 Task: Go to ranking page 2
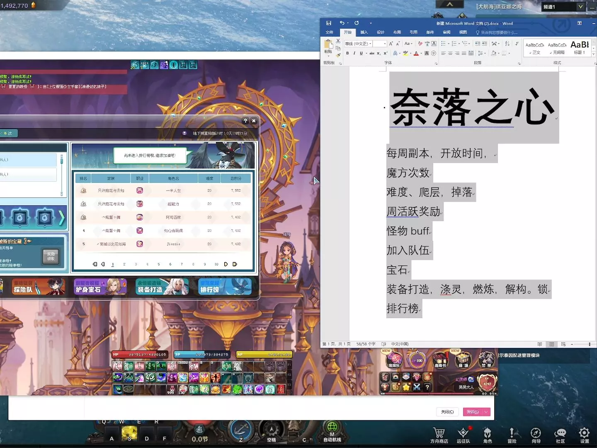click(x=124, y=264)
